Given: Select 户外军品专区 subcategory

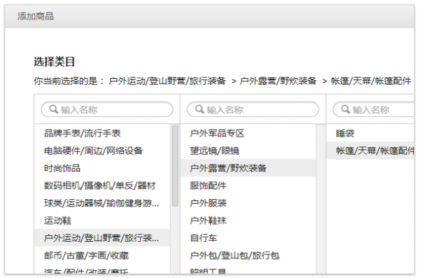Looking at the screenshot, I should pyautogui.click(x=217, y=133).
